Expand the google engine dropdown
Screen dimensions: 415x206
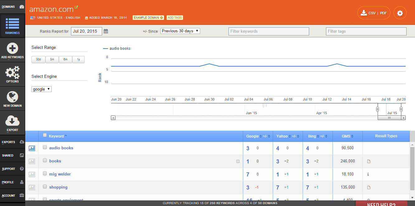(41, 89)
